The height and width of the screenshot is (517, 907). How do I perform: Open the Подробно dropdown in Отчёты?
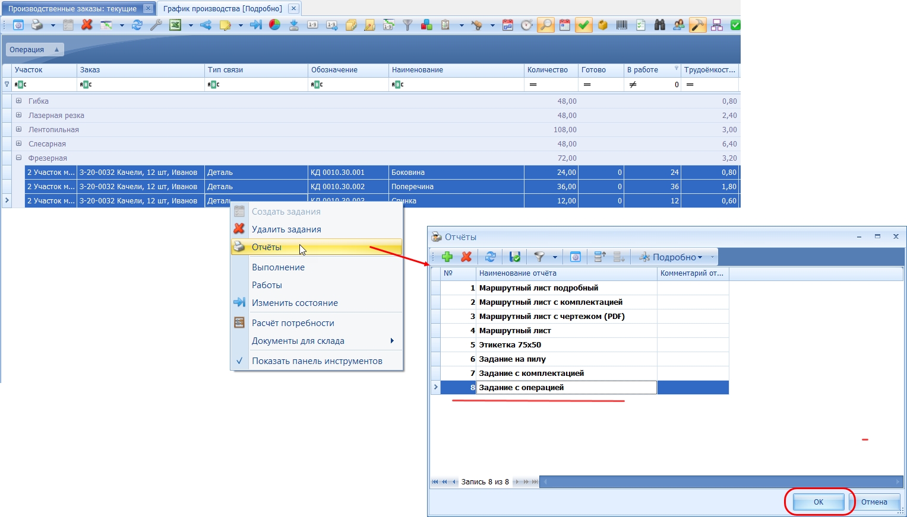pyautogui.click(x=672, y=257)
